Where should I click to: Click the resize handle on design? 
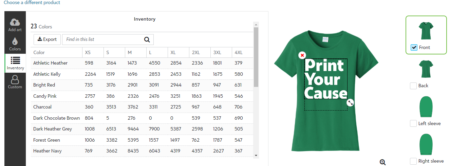coord(351,102)
